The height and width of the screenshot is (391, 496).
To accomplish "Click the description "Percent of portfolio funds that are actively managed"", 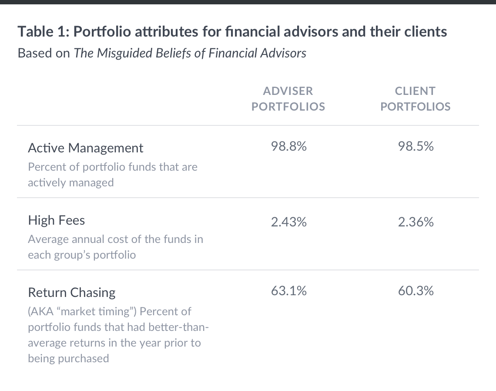I will 112,175.
